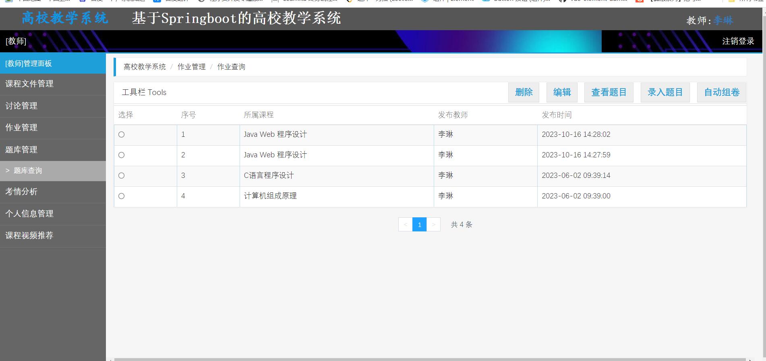
Task: Click teacher name 李琳 in header
Action: point(723,21)
